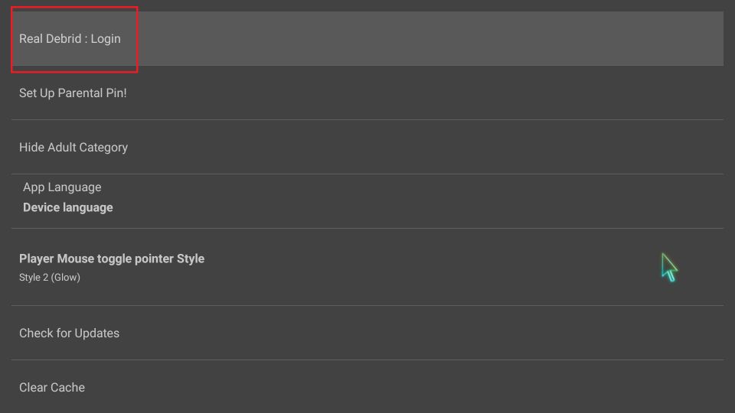Screen dimensions: 735x413
Task: Select Set Up Parental Pin!
Action: click(x=367, y=93)
